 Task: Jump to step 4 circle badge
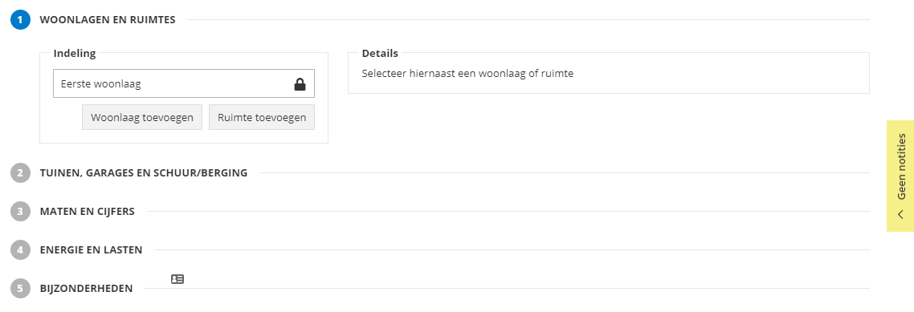(20, 250)
